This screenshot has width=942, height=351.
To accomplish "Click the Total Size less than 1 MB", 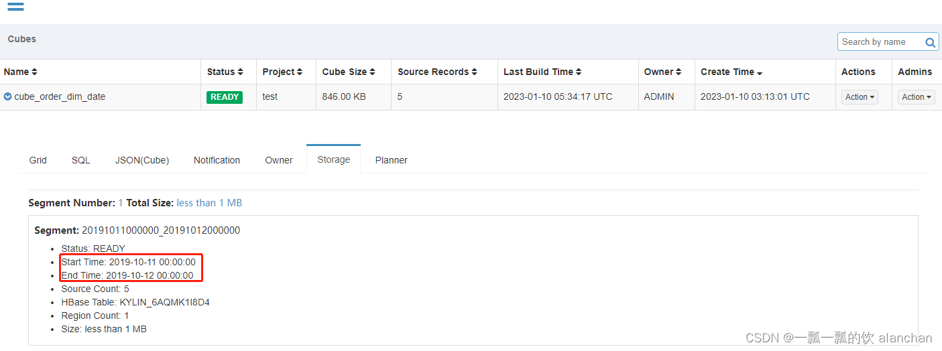I will tap(209, 202).
